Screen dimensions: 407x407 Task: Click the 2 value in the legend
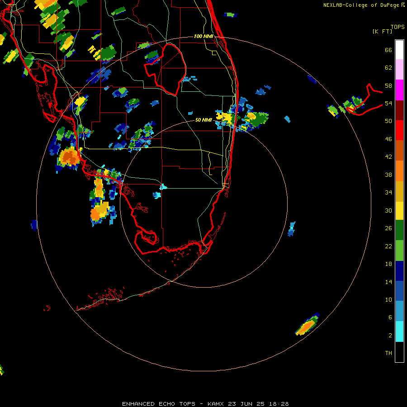pyautogui.click(x=390, y=336)
